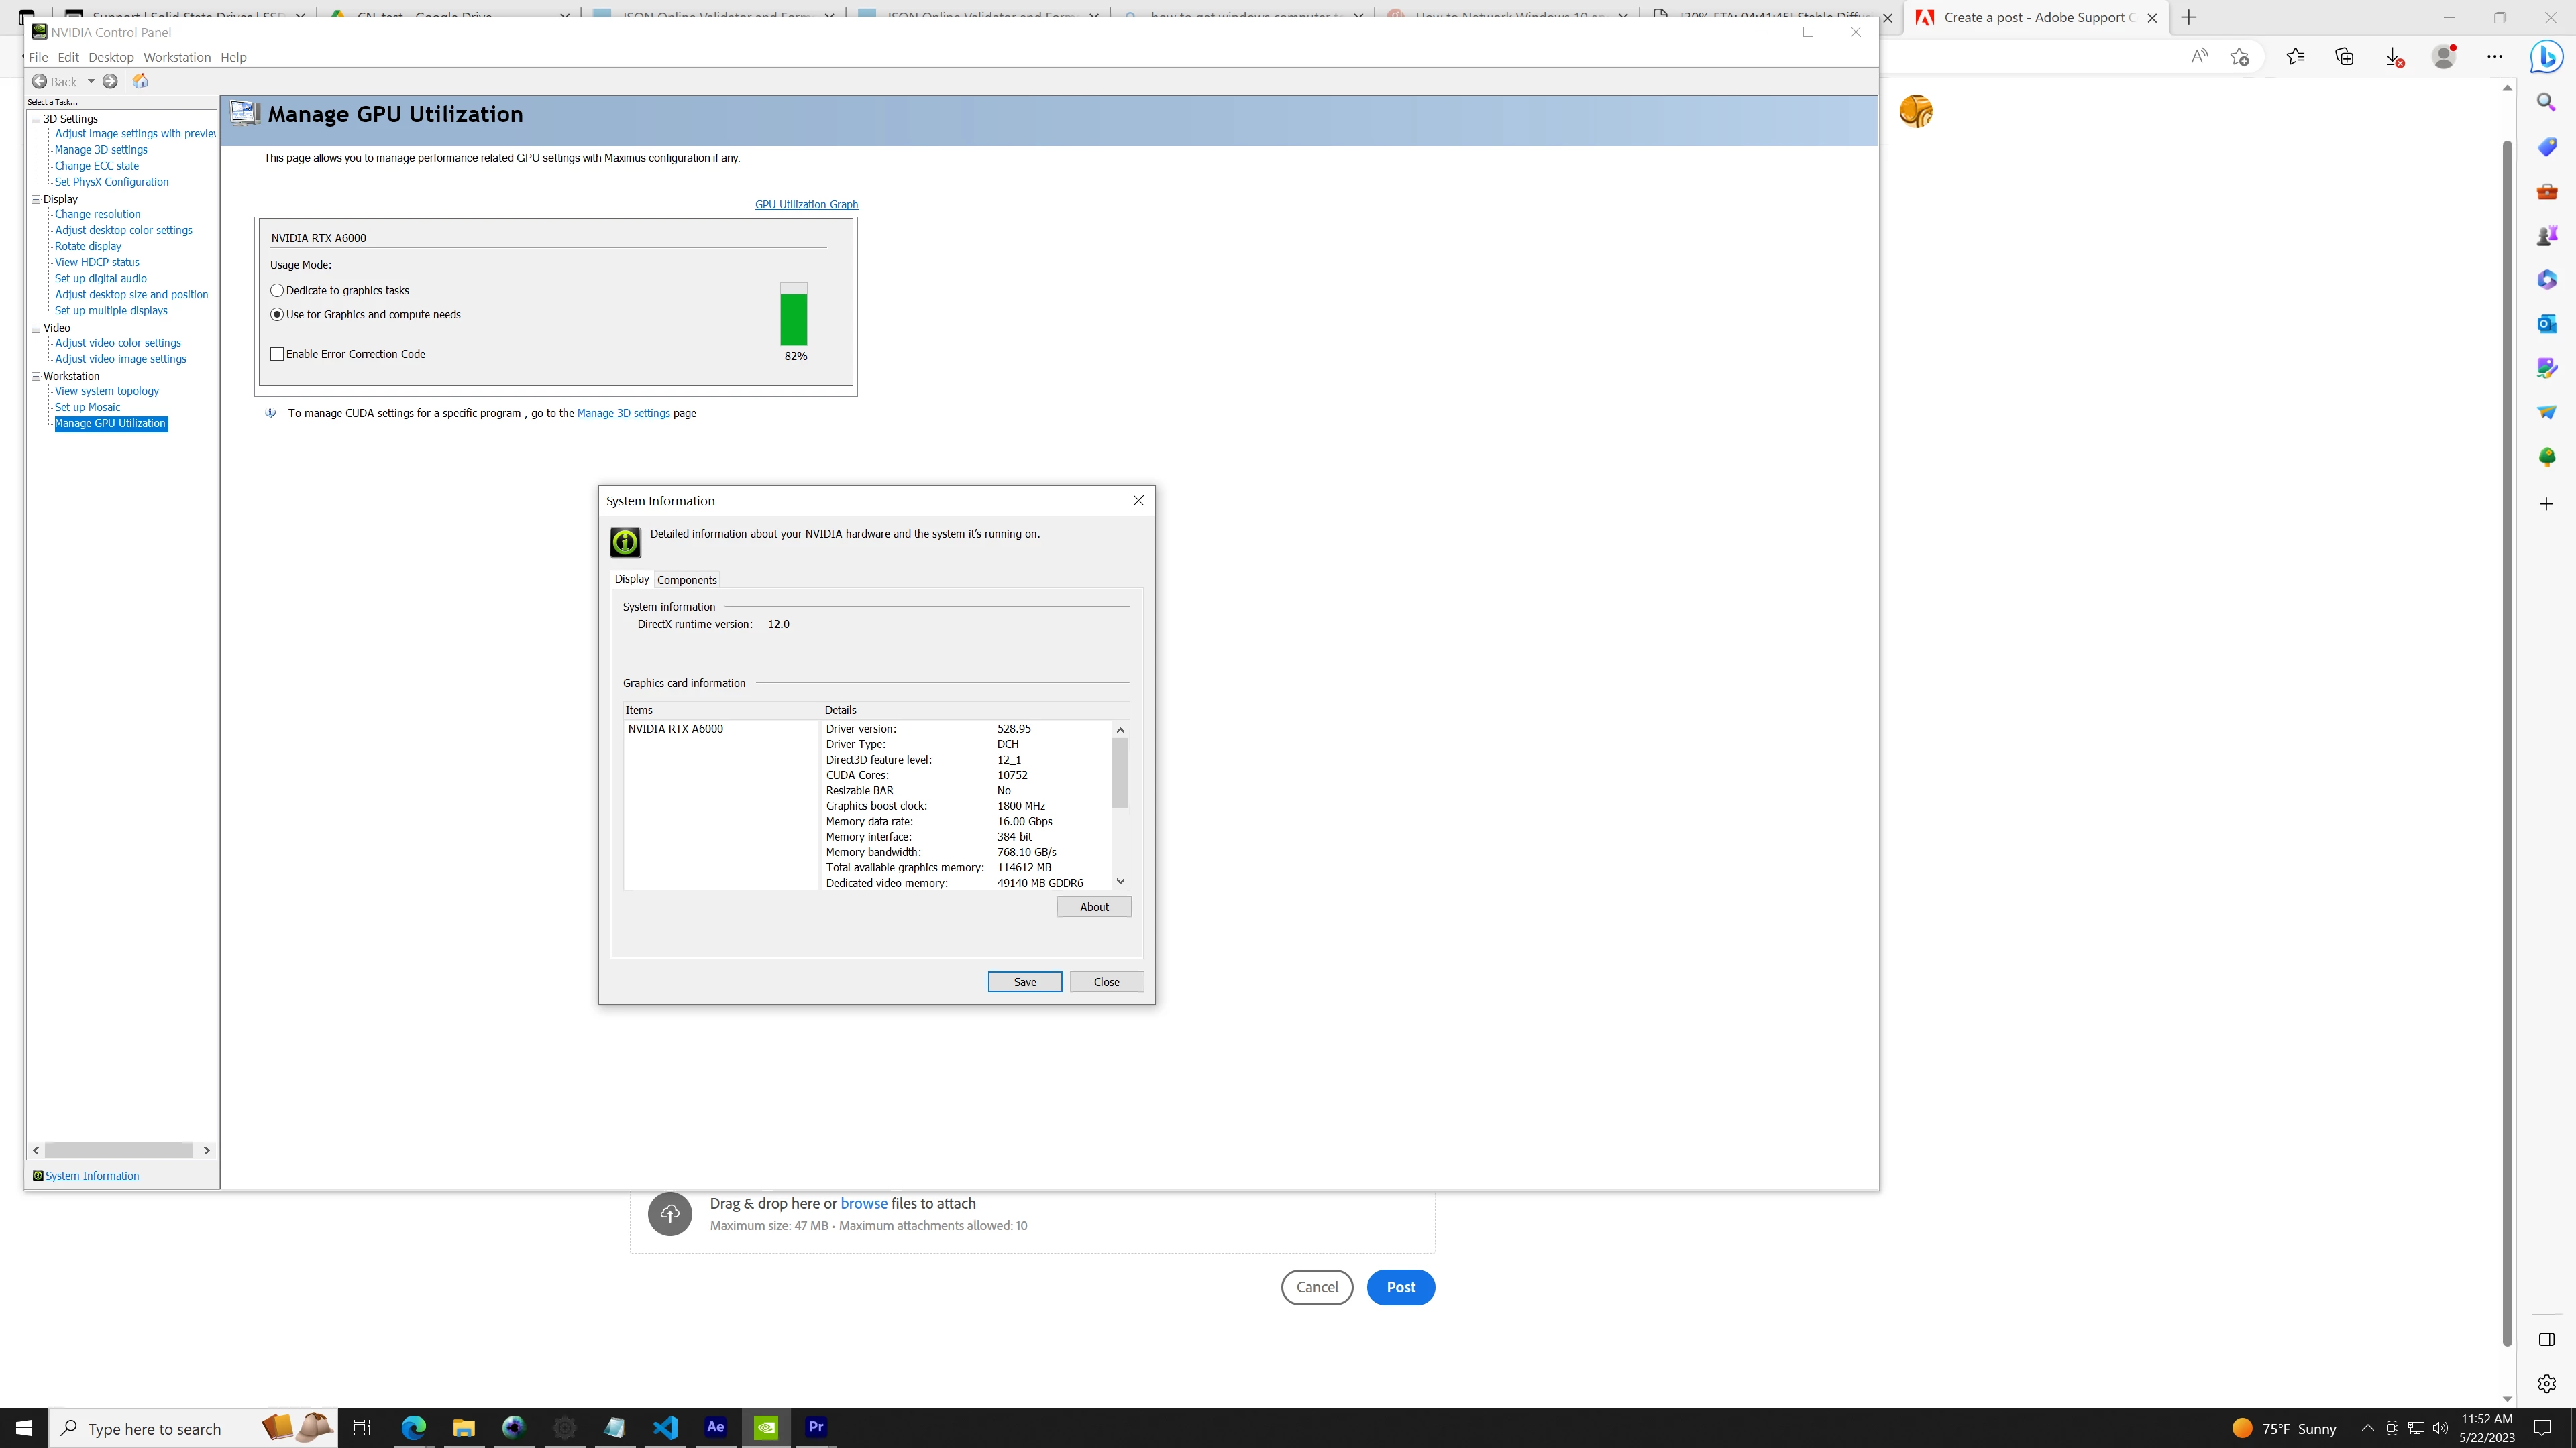Image resolution: width=2576 pixels, height=1448 pixels.
Task: Collapse the 3D Settings tree node
Action: click(36, 119)
